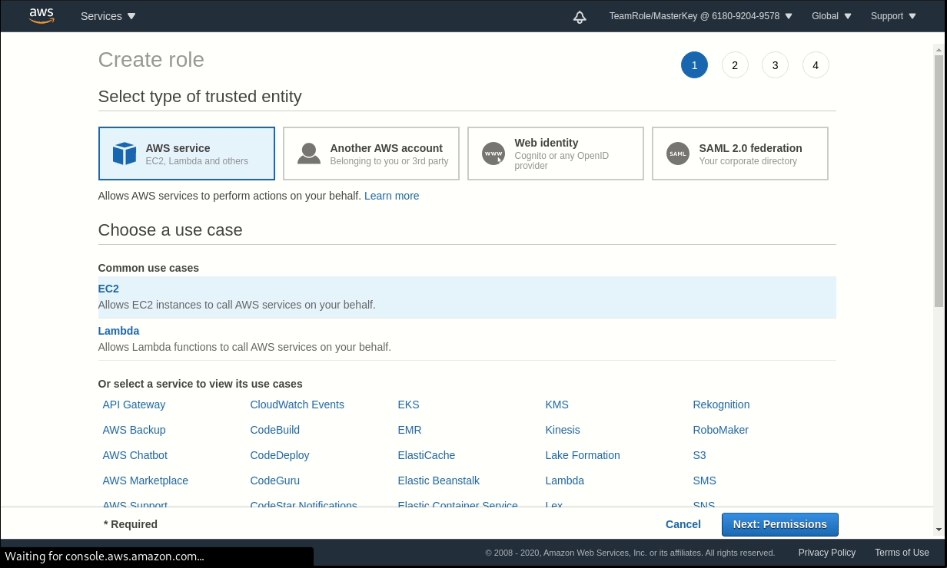Select Another AWS account entity card
The height and width of the screenshot is (568, 947).
tap(371, 154)
